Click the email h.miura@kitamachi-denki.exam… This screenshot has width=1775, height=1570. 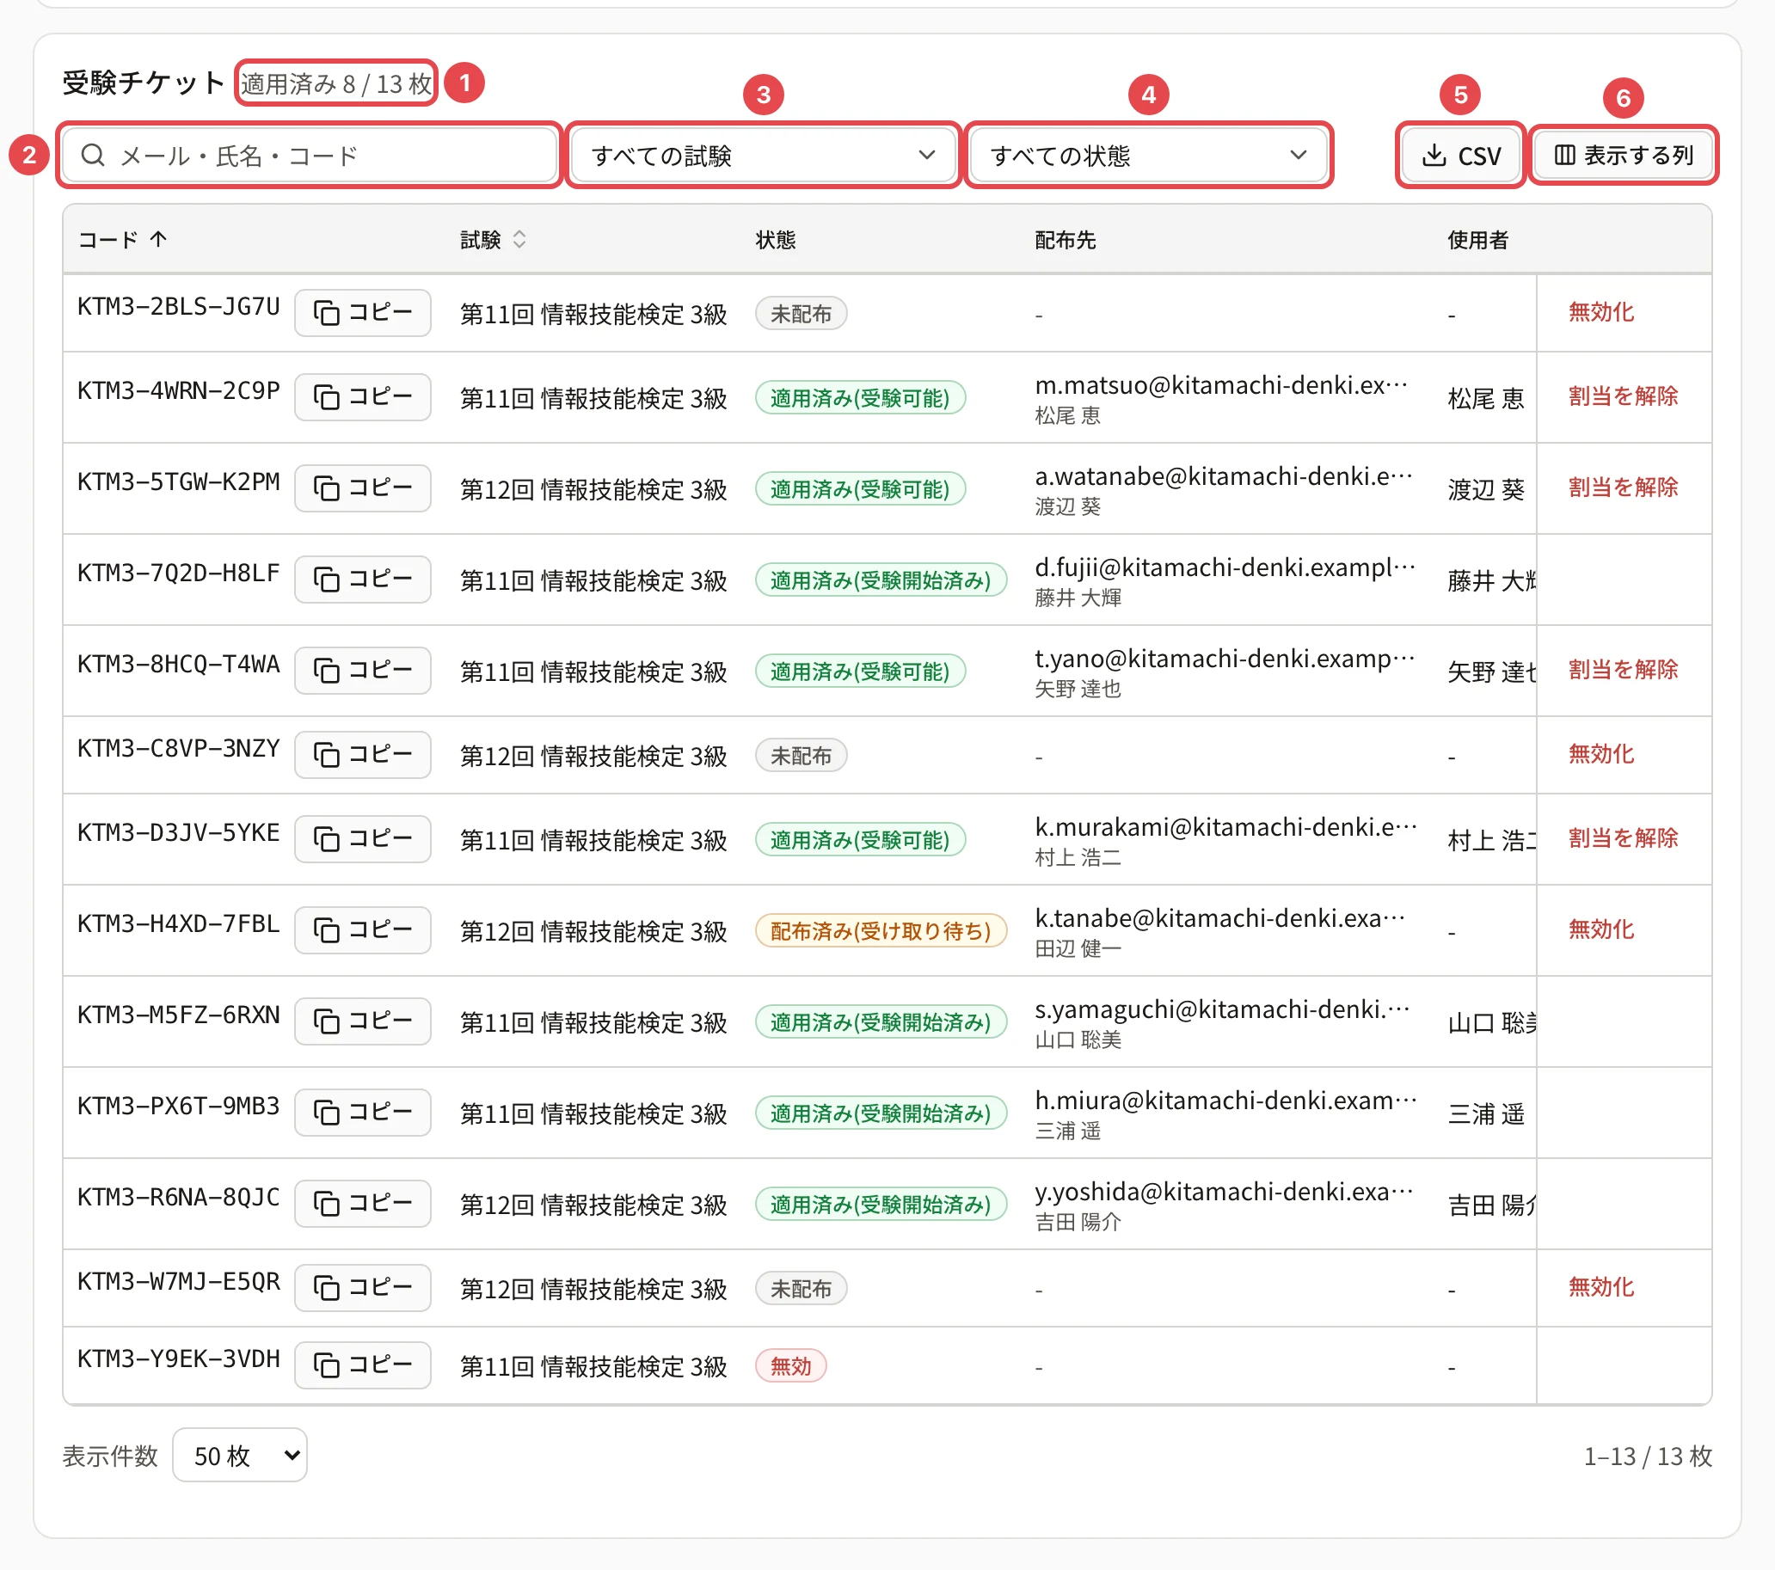1226,1101
